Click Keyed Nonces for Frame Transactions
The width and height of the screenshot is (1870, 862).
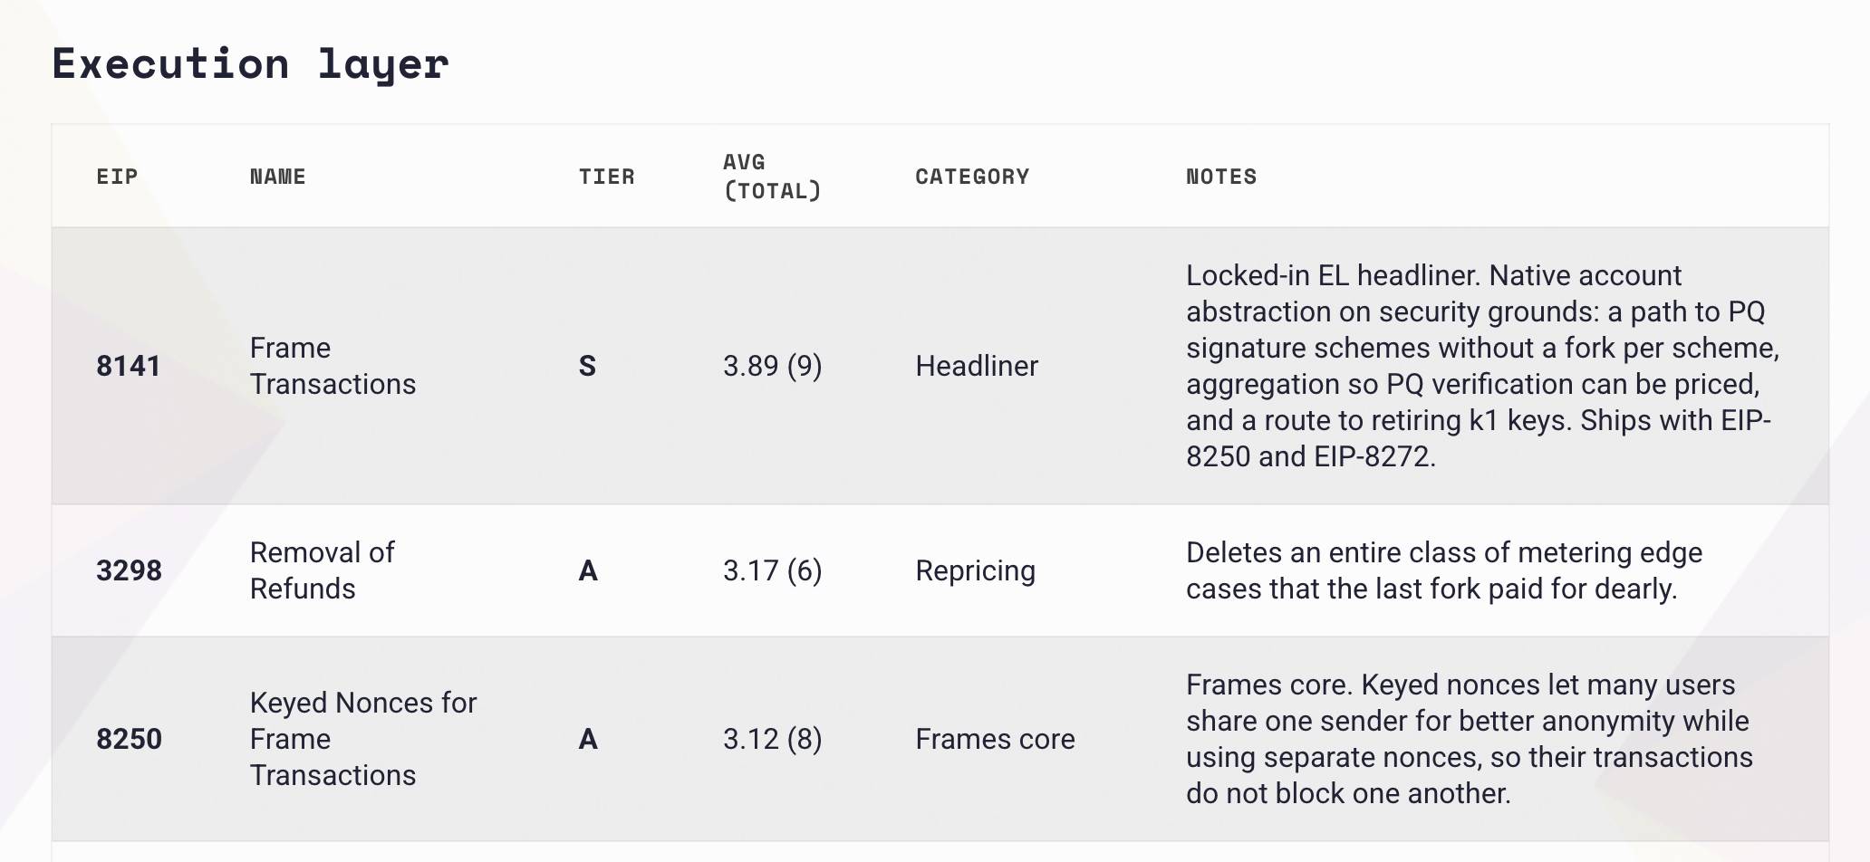click(362, 739)
